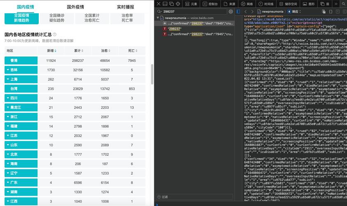
Task: Click the console prompt arrow
Action: pyautogui.click(x=157, y=205)
